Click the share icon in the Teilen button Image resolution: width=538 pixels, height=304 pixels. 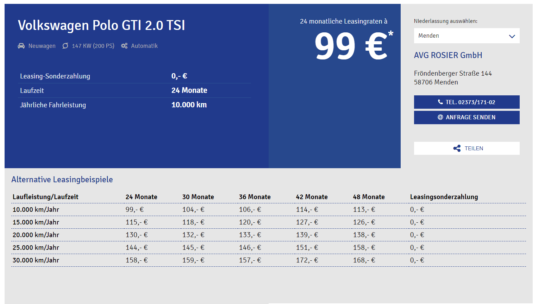[x=457, y=148]
